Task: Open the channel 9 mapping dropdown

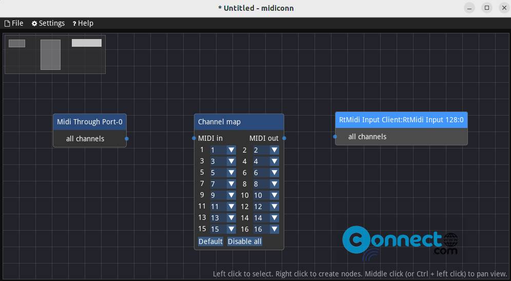Action: (223, 195)
